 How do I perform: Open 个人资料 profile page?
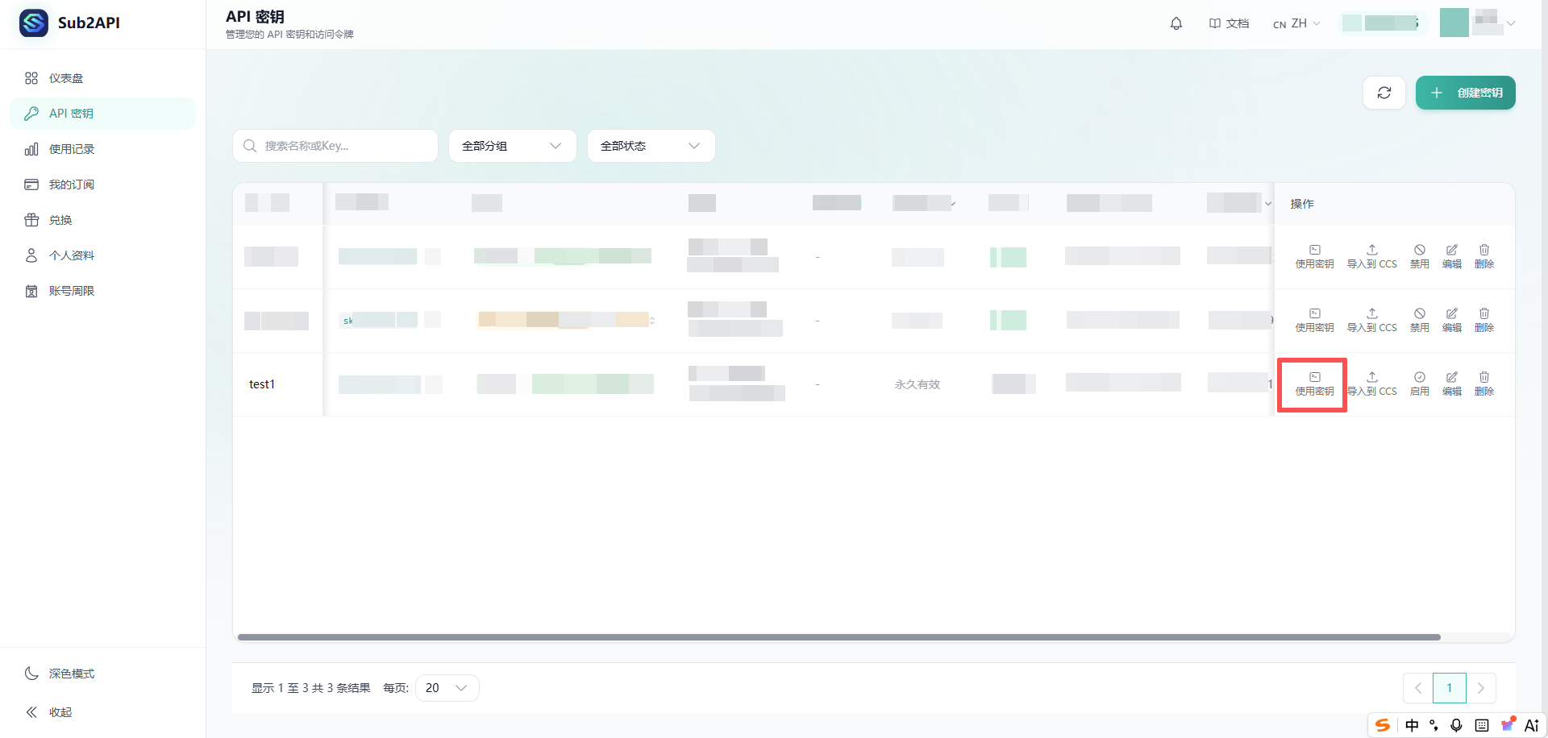(x=102, y=255)
